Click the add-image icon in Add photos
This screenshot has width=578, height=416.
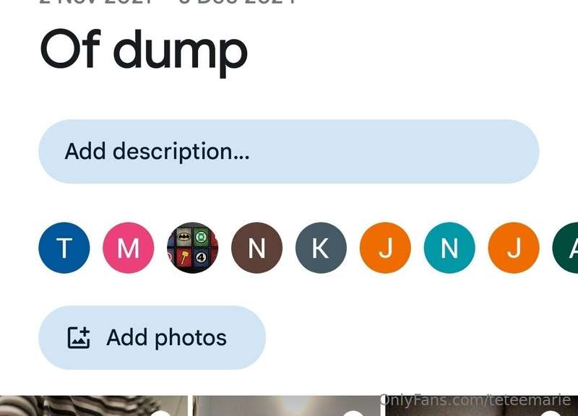[x=79, y=337]
